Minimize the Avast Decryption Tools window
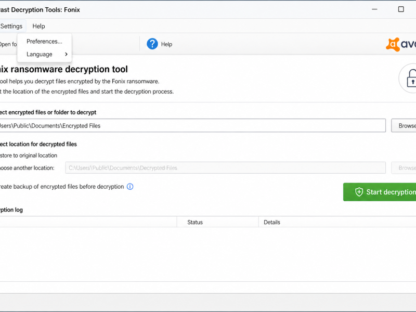 (374, 9)
